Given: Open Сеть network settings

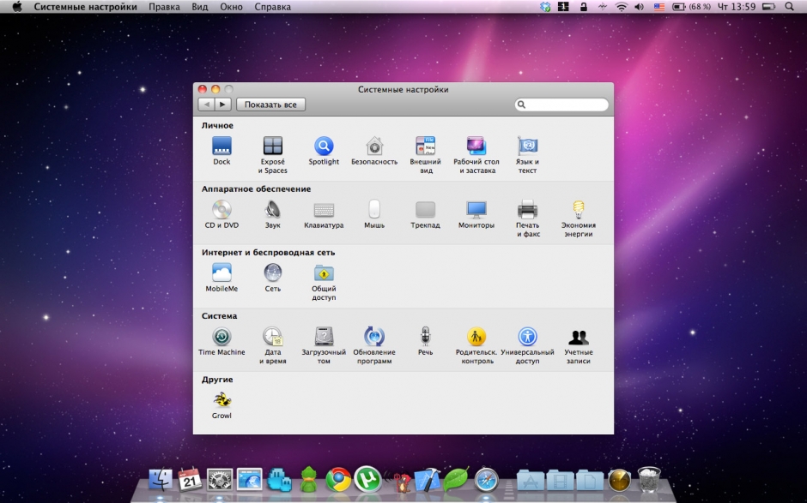Looking at the screenshot, I should 273,278.
